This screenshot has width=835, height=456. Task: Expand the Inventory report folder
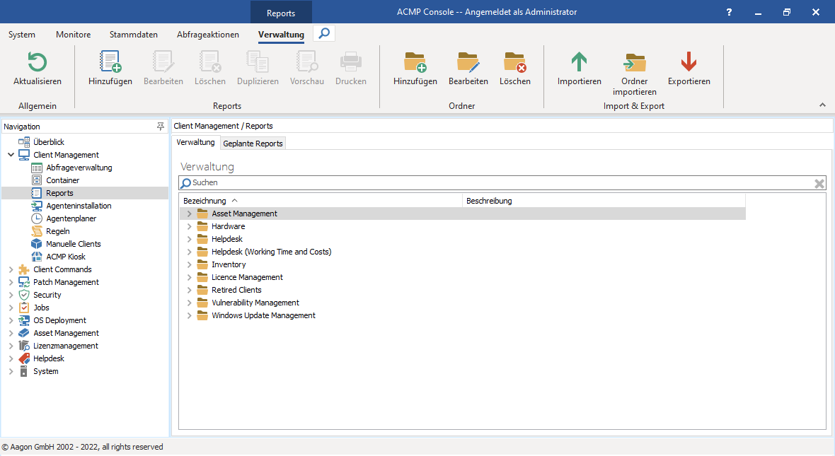coord(189,265)
